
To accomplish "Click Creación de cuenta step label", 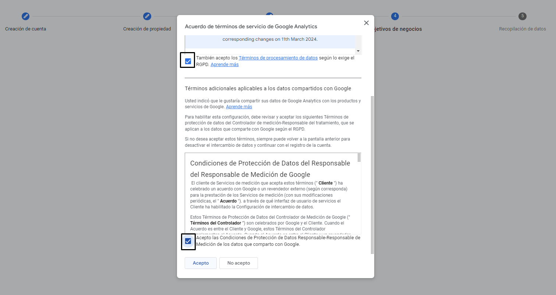I will tap(26, 29).
